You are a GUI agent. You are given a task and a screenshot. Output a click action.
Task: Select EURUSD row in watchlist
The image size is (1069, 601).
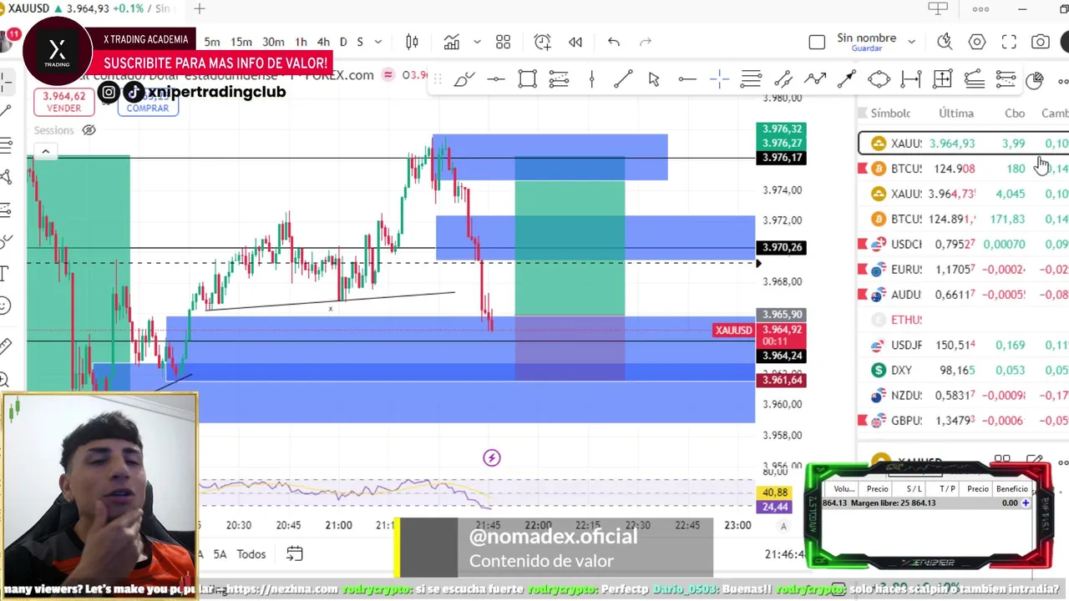pos(963,270)
